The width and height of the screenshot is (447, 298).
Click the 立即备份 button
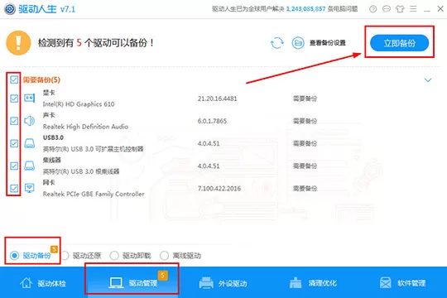click(x=399, y=43)
